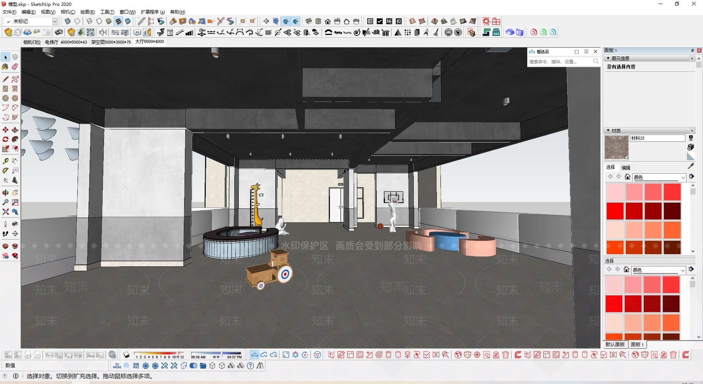Screen dimensions: 703x384
Task: Pick the eyedropper sample paint tool
Action: pos(691,166)
